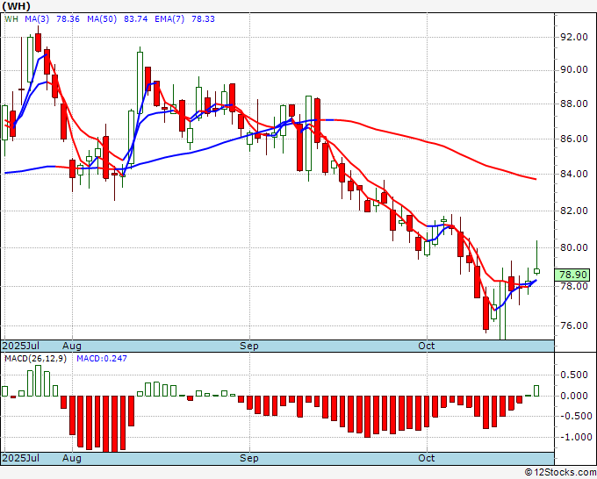This screenshot has width=597, height=479.
Task: Click the 78.00 price axis label
Action: pyautogui.click(x=574, y=286)
